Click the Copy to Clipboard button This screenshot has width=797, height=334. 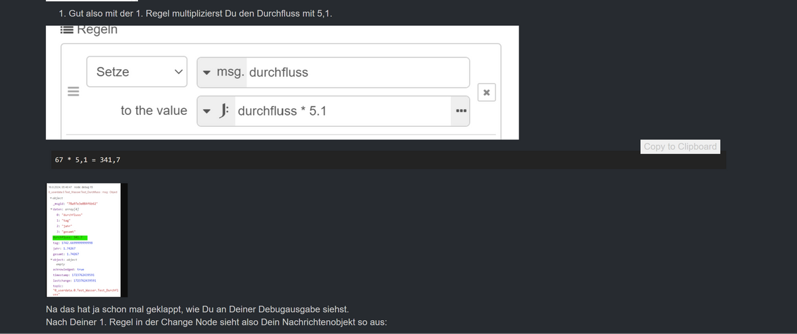681,146
